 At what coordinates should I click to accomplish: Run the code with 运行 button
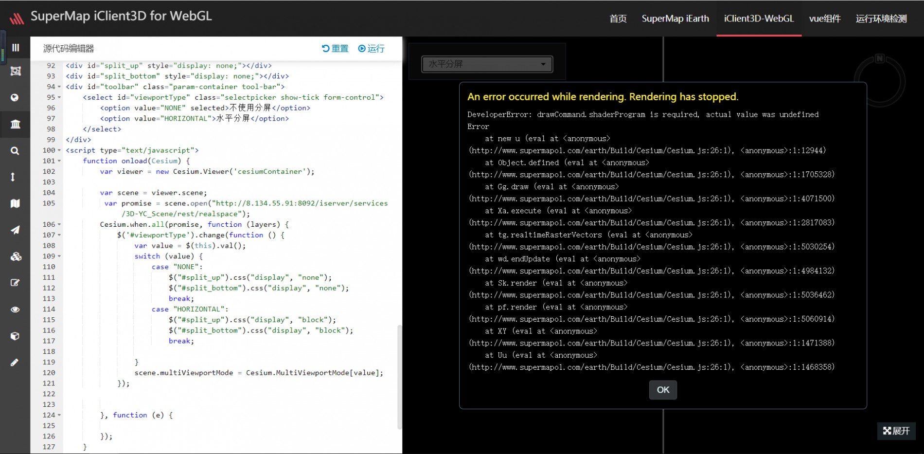371,49
